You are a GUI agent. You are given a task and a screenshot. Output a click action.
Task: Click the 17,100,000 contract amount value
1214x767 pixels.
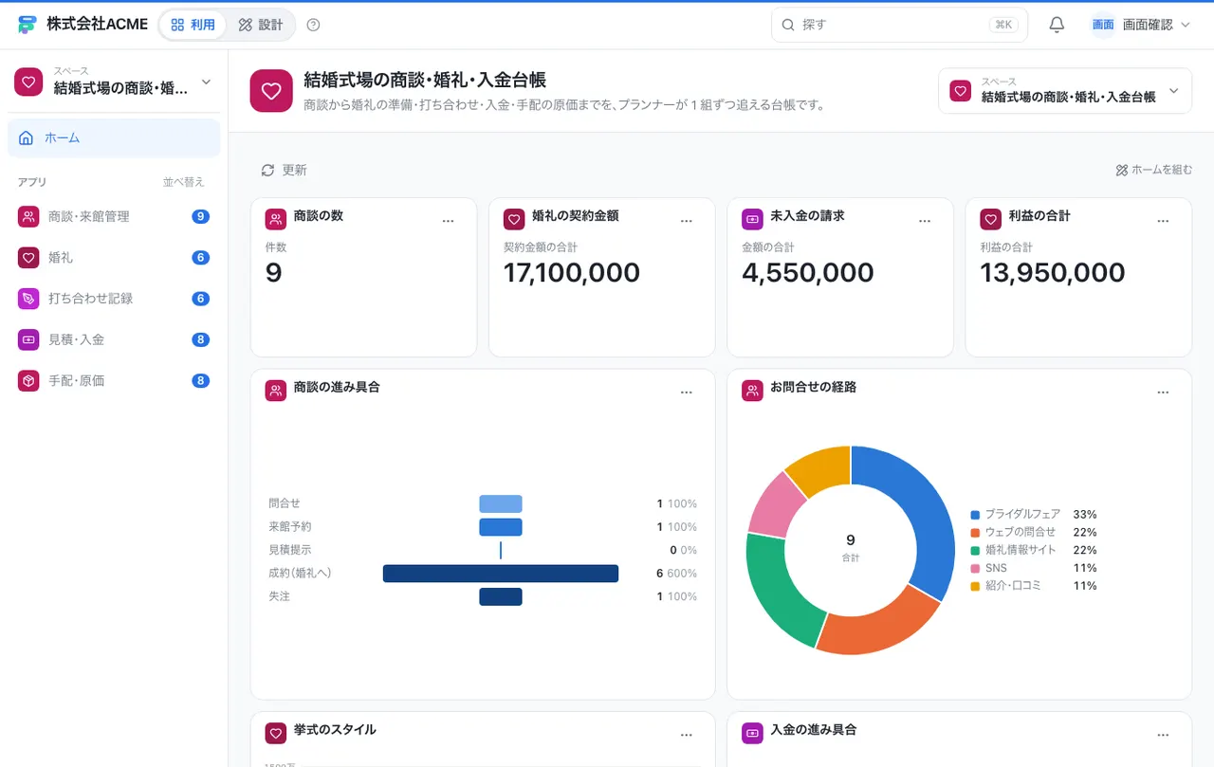(572, 273)
